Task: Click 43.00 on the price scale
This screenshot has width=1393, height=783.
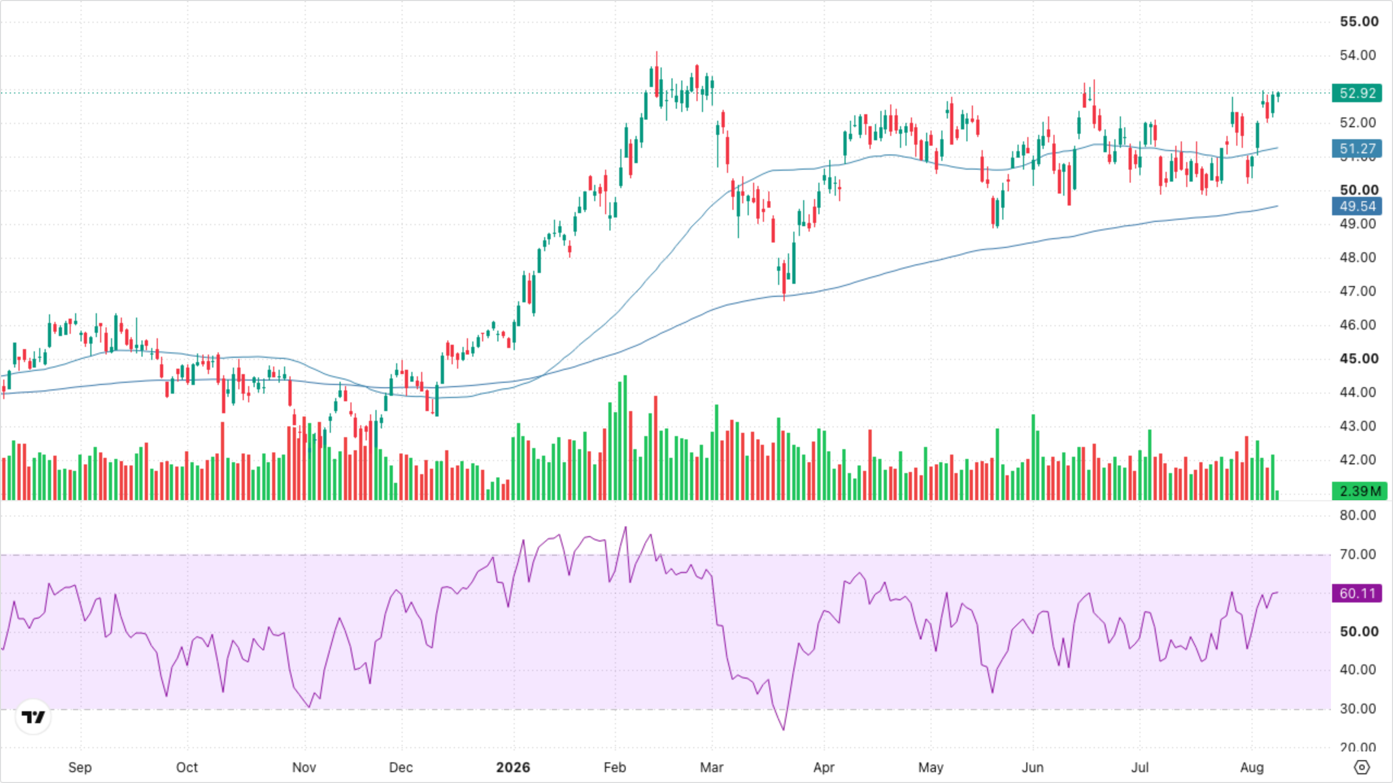Action: pyautogui.click(x=1358, y=426)
